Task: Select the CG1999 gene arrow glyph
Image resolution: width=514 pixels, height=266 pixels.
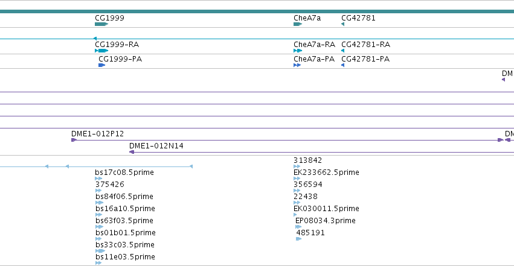Action: 101,24
